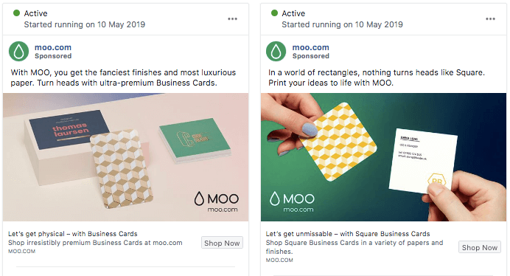Click the white MOO logo in the right ad image
The height and width of the screenshot is (276, 510).
click(292, 201)
